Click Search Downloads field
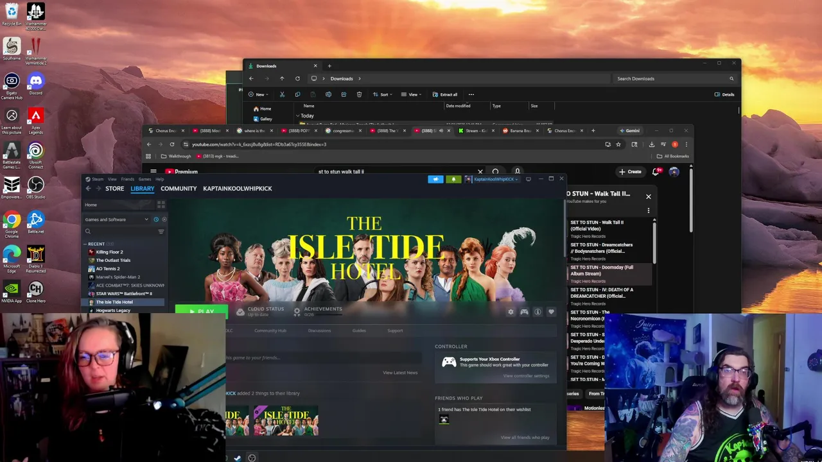822x462 pixels. (x=674, y=78)
